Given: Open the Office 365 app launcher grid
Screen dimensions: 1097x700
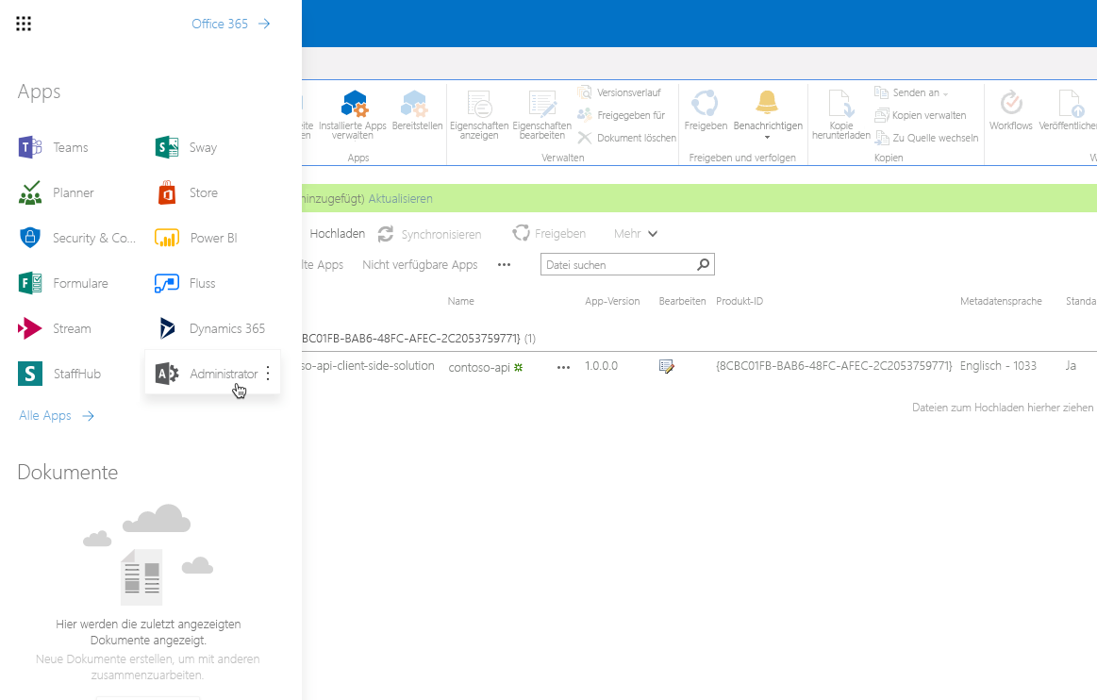Looking at the screenshot, I should (x=24, y=24).
